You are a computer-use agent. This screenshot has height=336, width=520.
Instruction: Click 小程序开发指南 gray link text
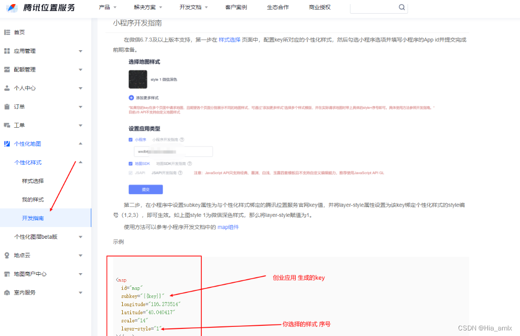tap(165, 139)
